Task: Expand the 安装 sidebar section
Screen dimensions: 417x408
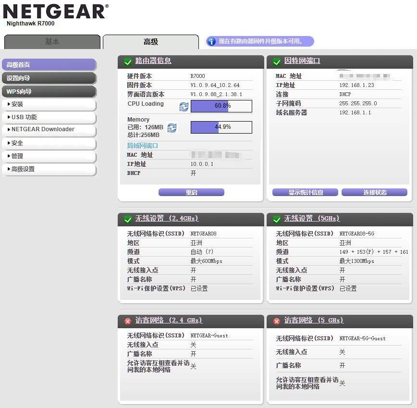Action: 49,104
